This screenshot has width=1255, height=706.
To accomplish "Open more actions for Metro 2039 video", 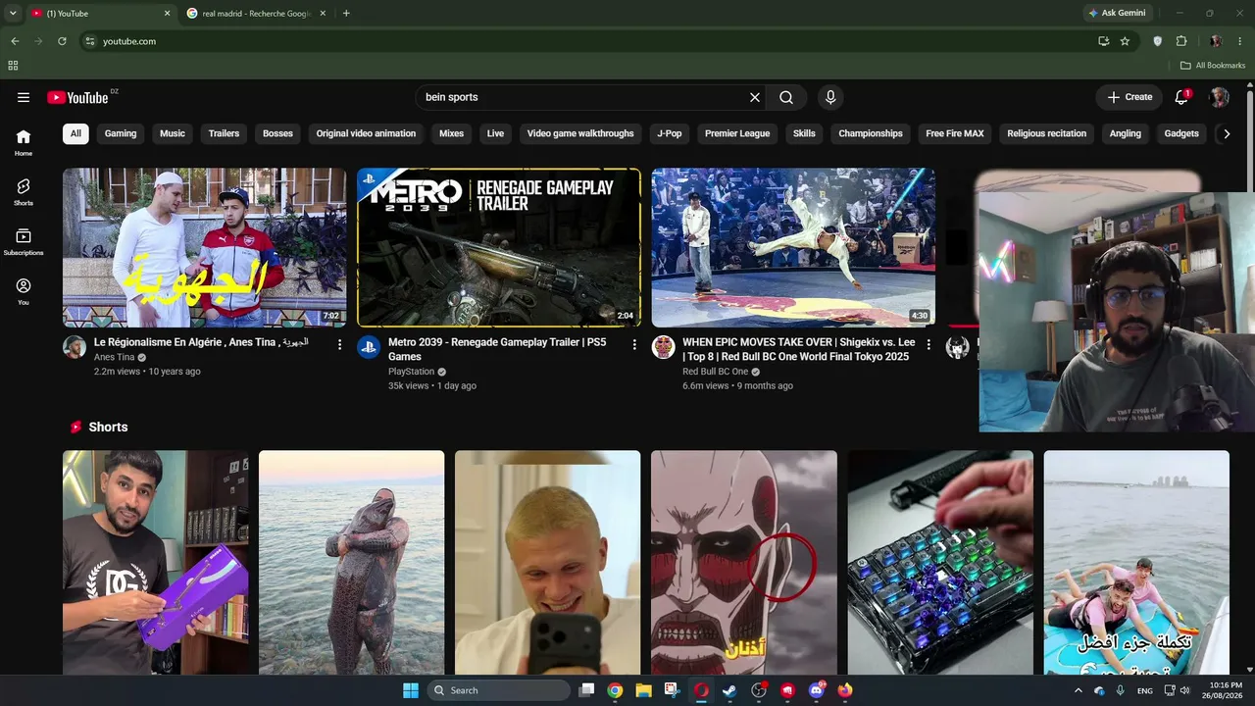I will click(x=634, y=344).
